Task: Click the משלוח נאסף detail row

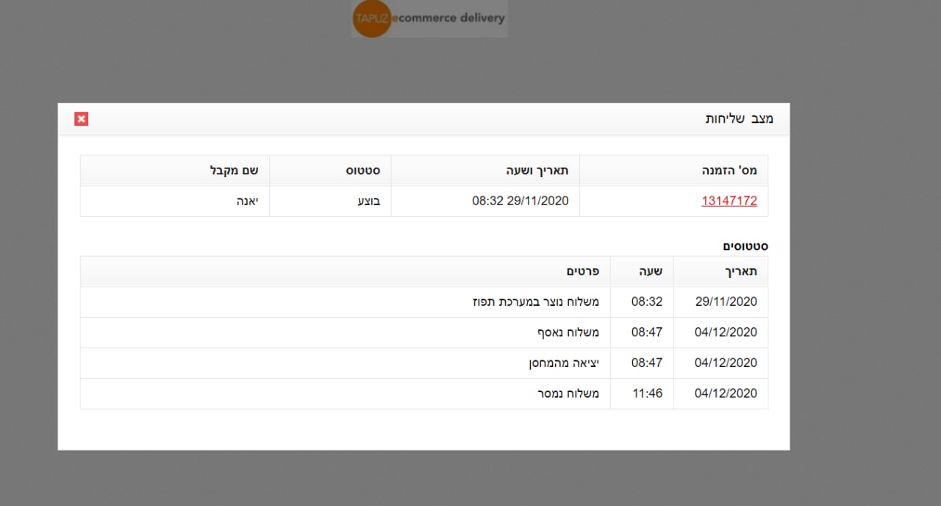Action: (x=346, y=332)
